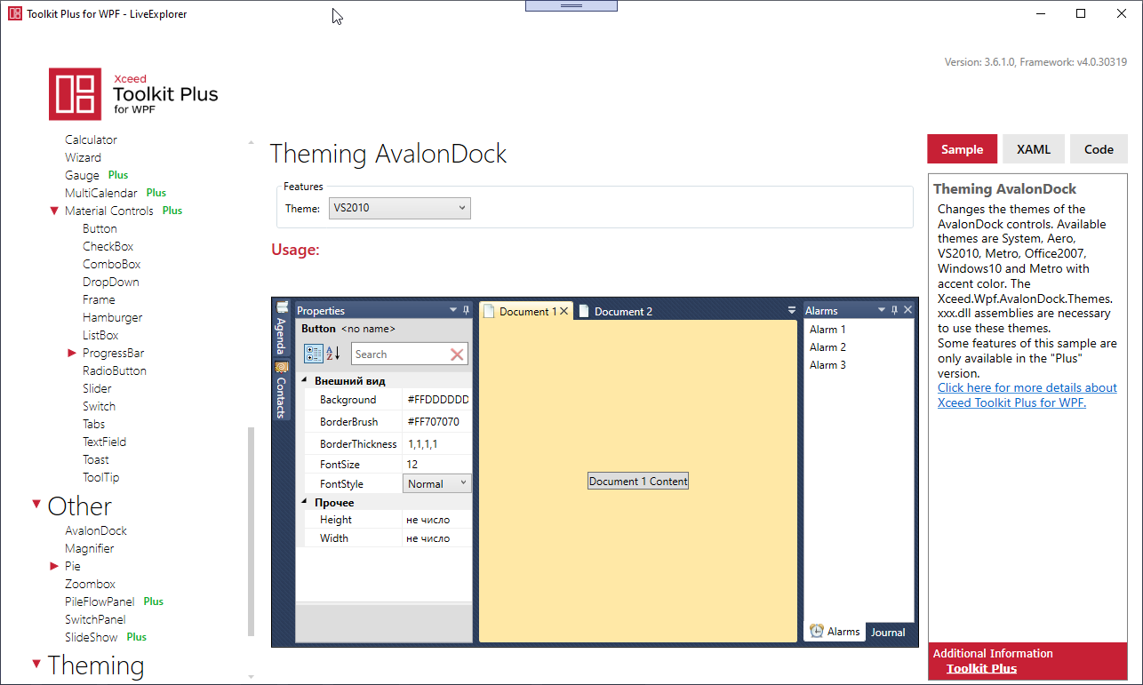
Task: Open the Hamburger material control sample
Action: coord(112,317)
